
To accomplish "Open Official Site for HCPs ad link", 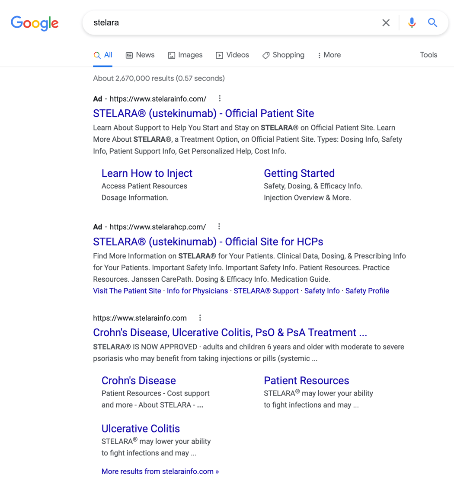I will [x=208, y=242].
